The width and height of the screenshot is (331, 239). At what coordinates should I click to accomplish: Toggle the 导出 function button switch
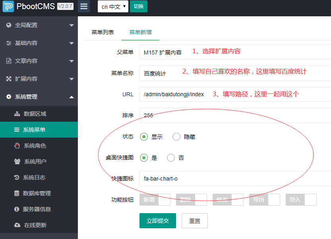click(x=265, y=200)
